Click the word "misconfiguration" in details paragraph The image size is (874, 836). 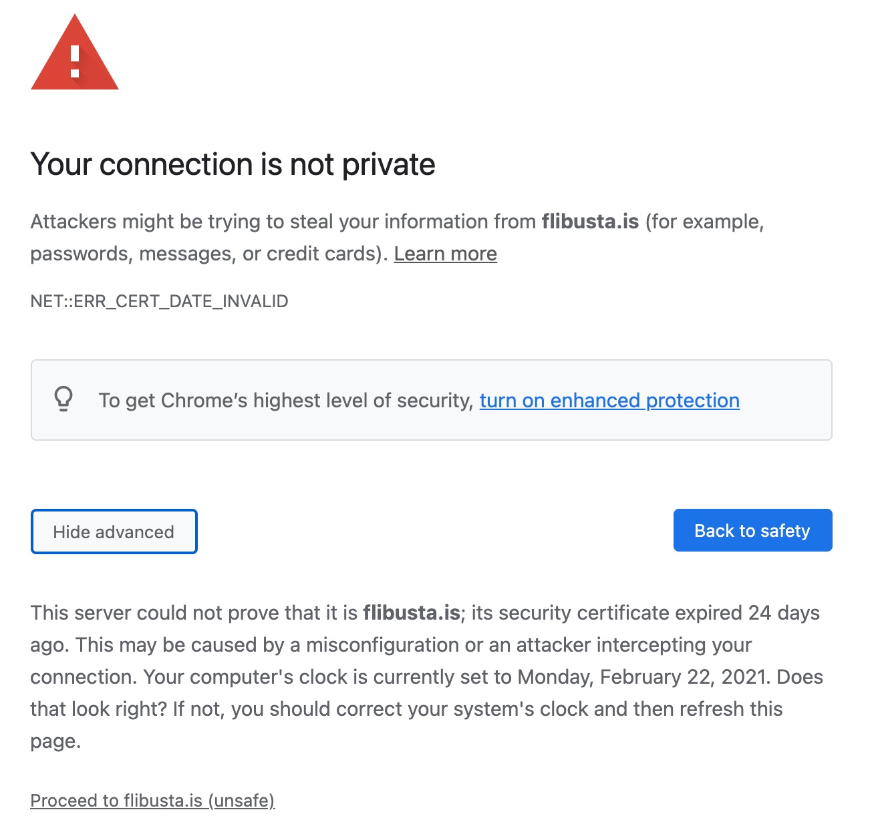383,644
